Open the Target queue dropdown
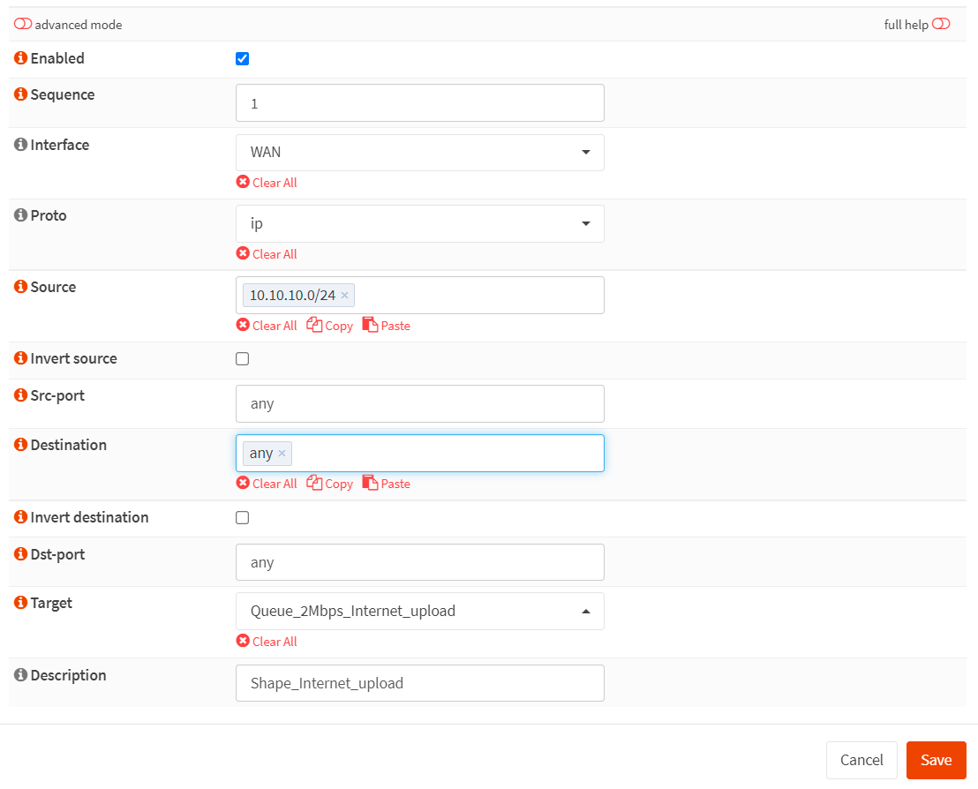978x789 pixels. pyautogui.click(x=419, y=611)
